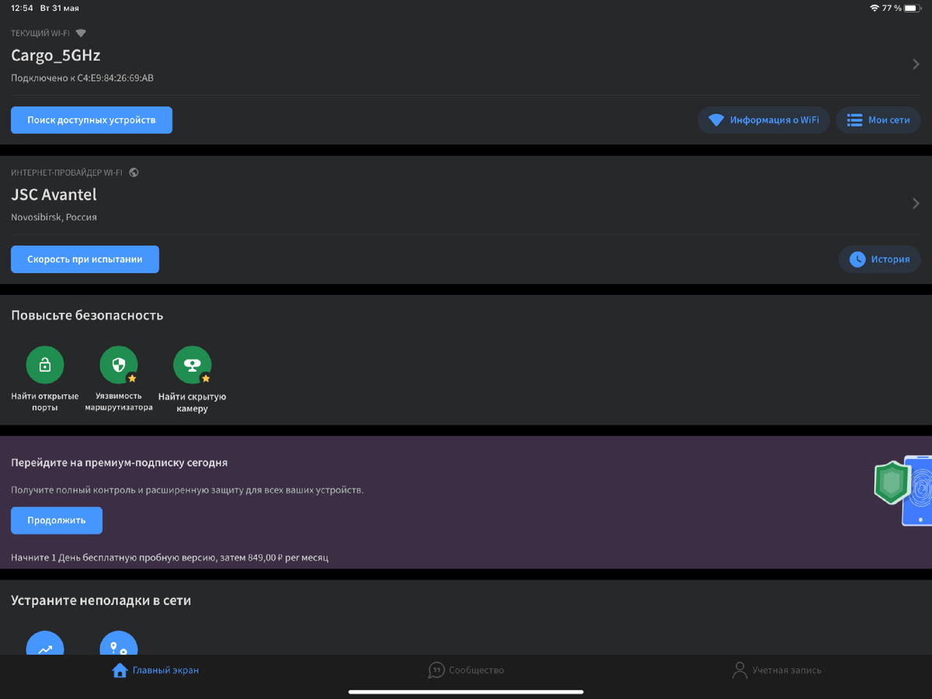Expand JSC Avantel provider details chevron
This screenshot has width=932, height=699.
point(916,203)
